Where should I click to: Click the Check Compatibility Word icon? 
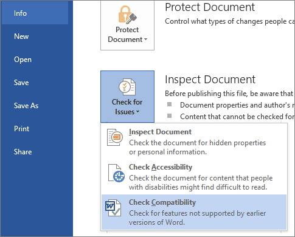[113, 208]
